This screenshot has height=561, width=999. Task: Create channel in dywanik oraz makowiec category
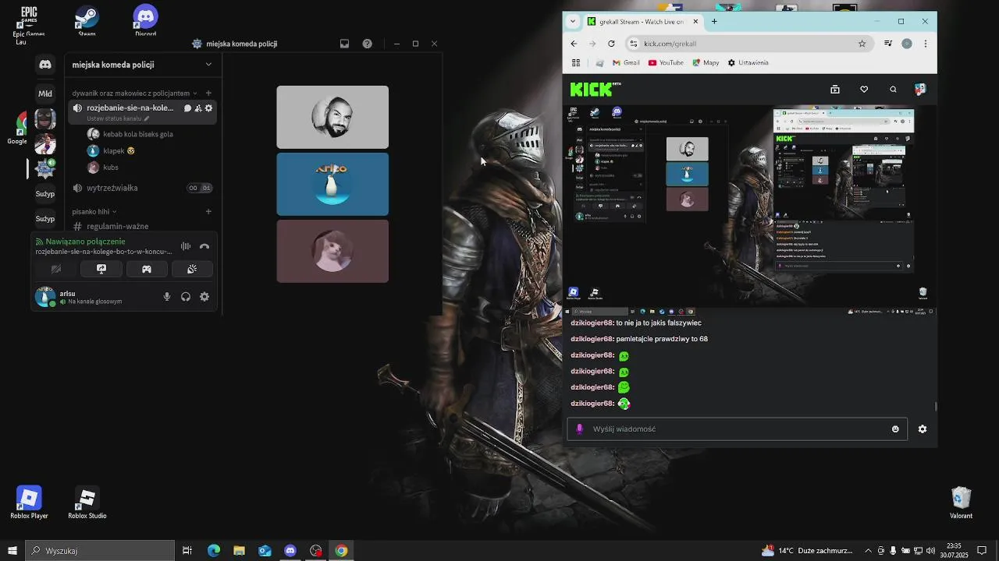point(208,93)
